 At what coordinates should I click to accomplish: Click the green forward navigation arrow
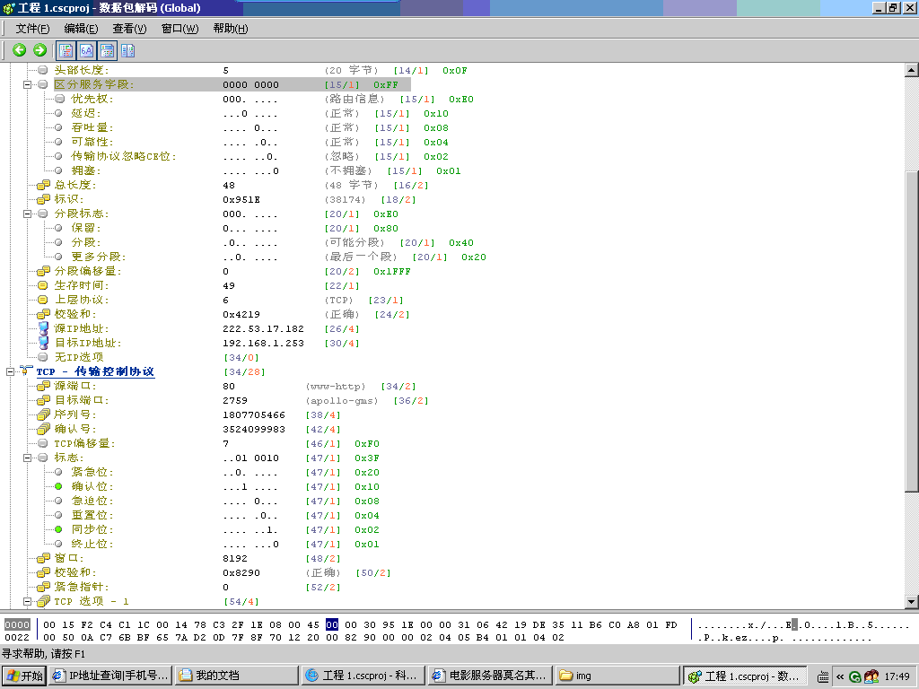coord(39,50)
